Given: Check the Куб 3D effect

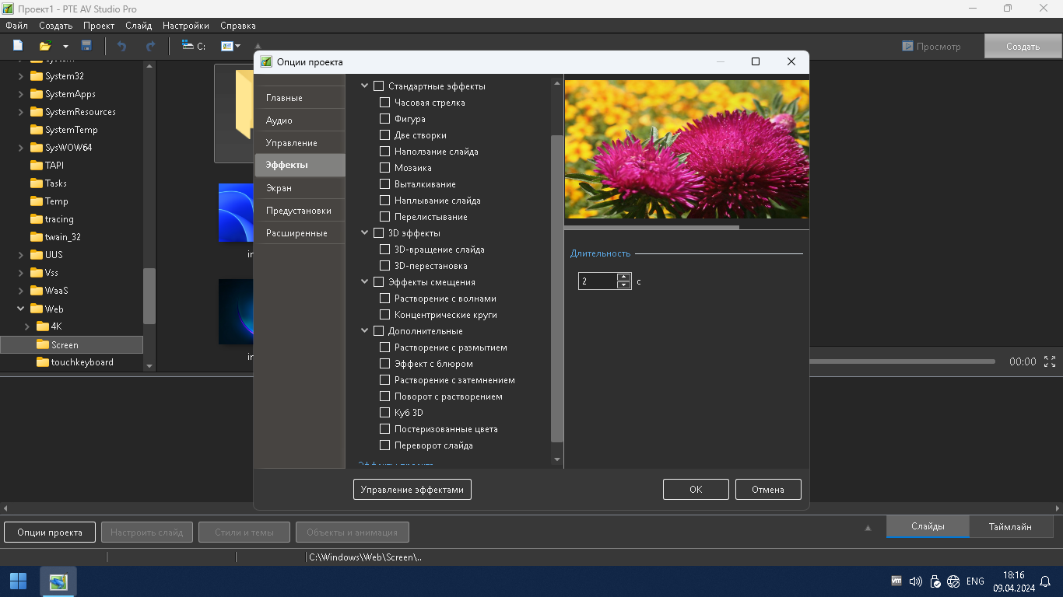Looking at the screenshot, I should [x=384, y=413].
